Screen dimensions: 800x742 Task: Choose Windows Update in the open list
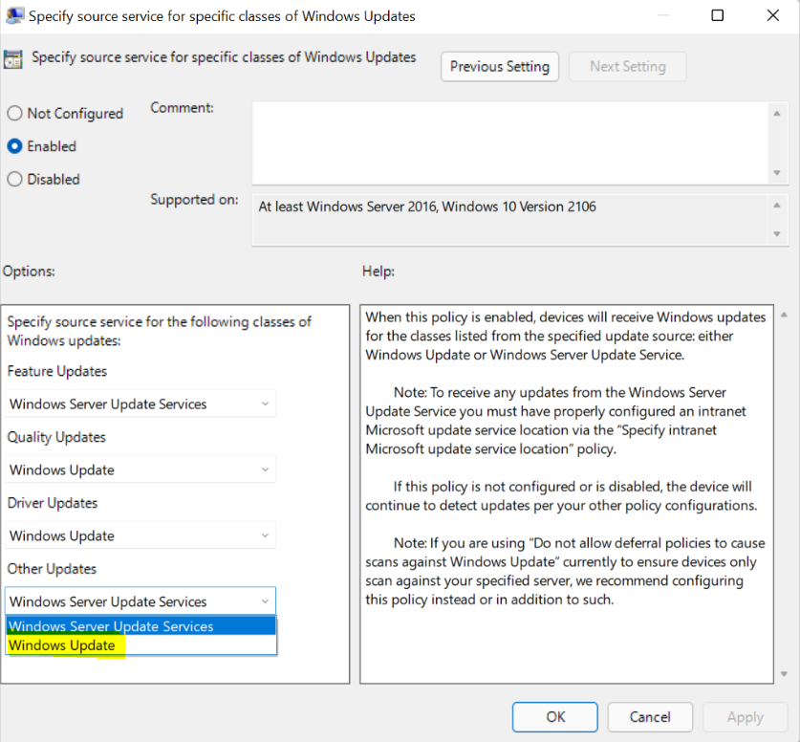coord(141,645)
